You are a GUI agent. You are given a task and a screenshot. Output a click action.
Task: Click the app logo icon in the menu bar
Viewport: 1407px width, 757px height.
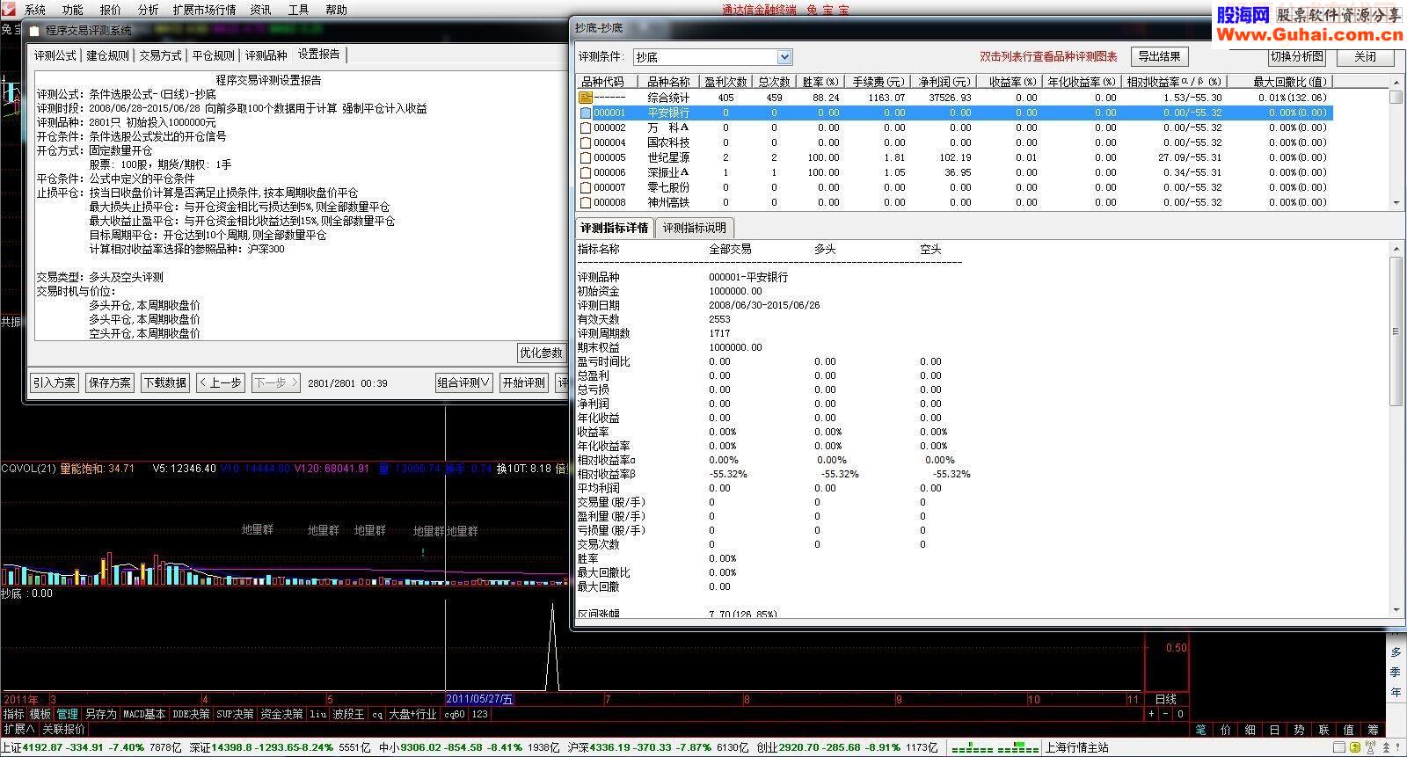click(9, 9)
